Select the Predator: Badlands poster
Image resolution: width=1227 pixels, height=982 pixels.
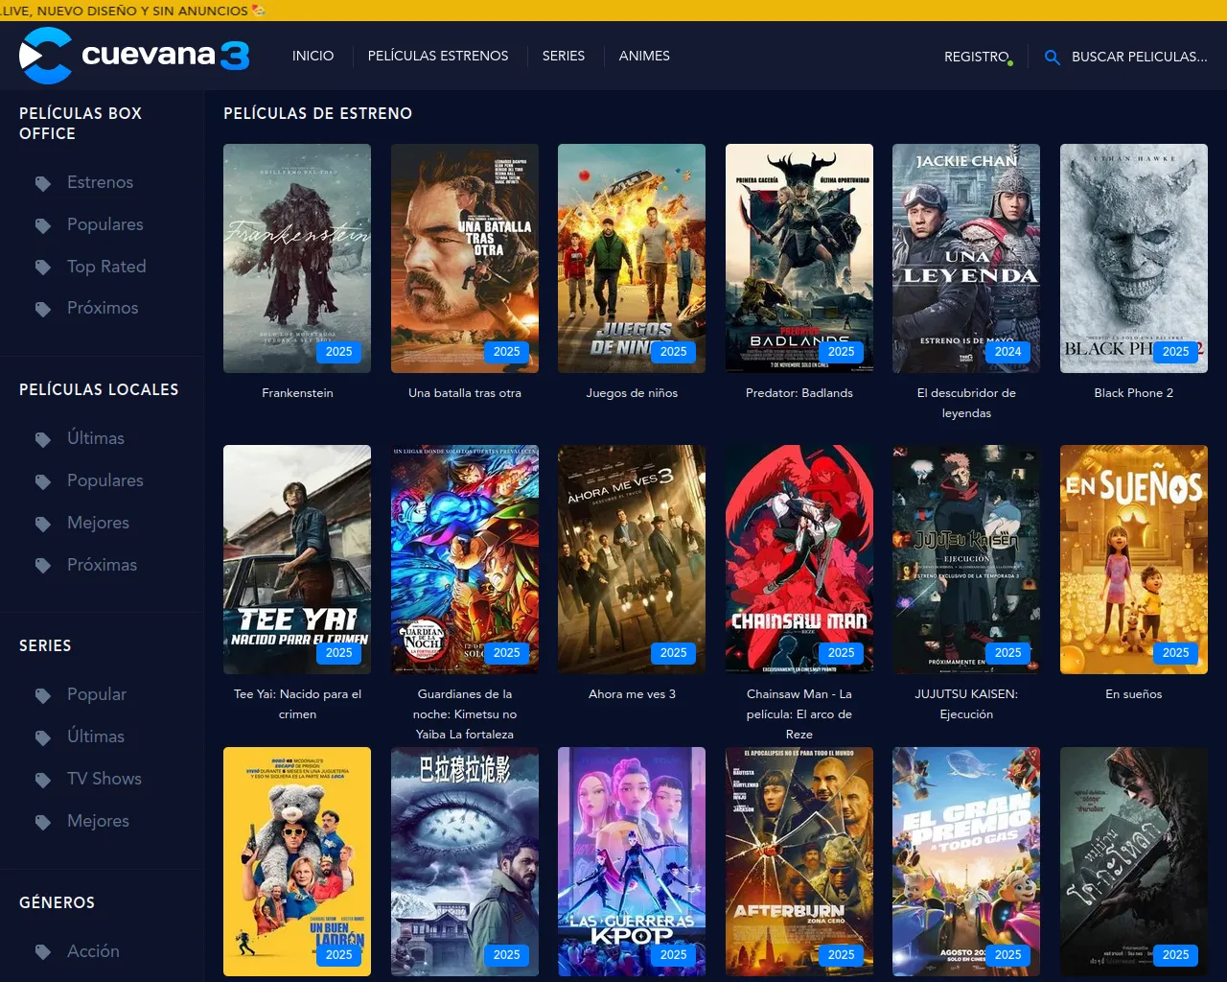[x=799, y=258]
